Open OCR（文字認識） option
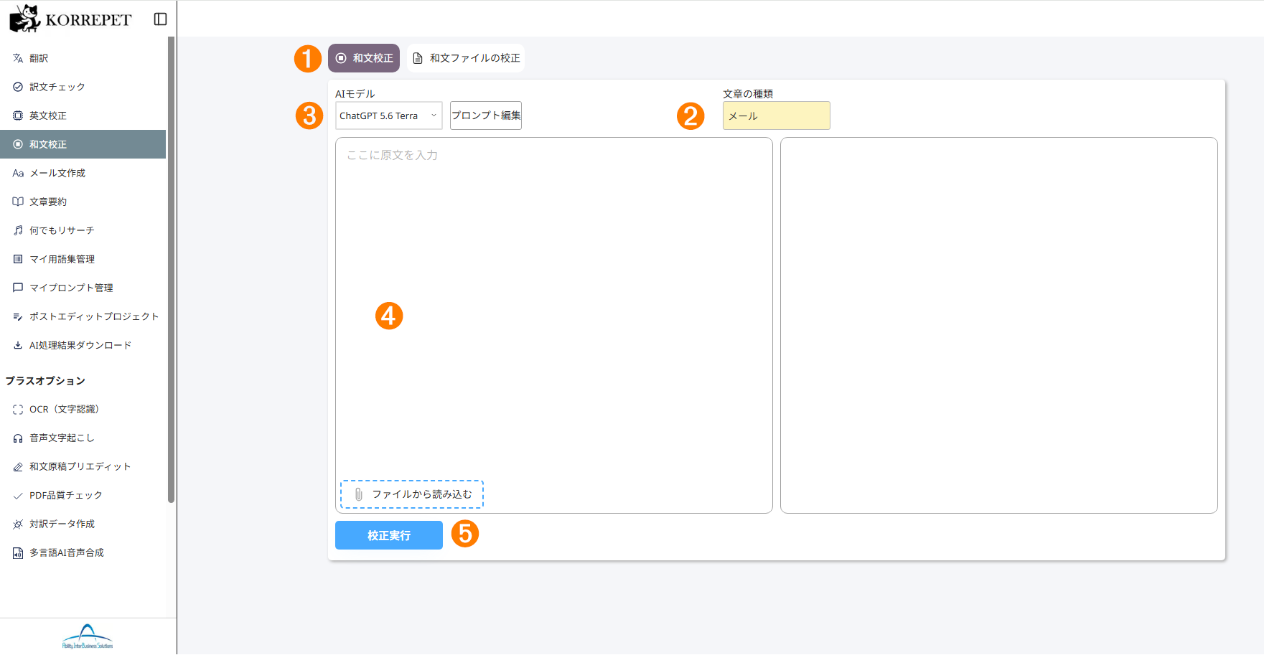This screenshot has height=655, width=1264. (83, 409)
